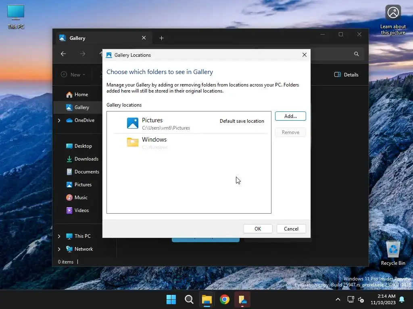Select the Pictures location entry
The height and width of the screenshot is (309, 413).
pyautogui.click(x=189, y=124)
